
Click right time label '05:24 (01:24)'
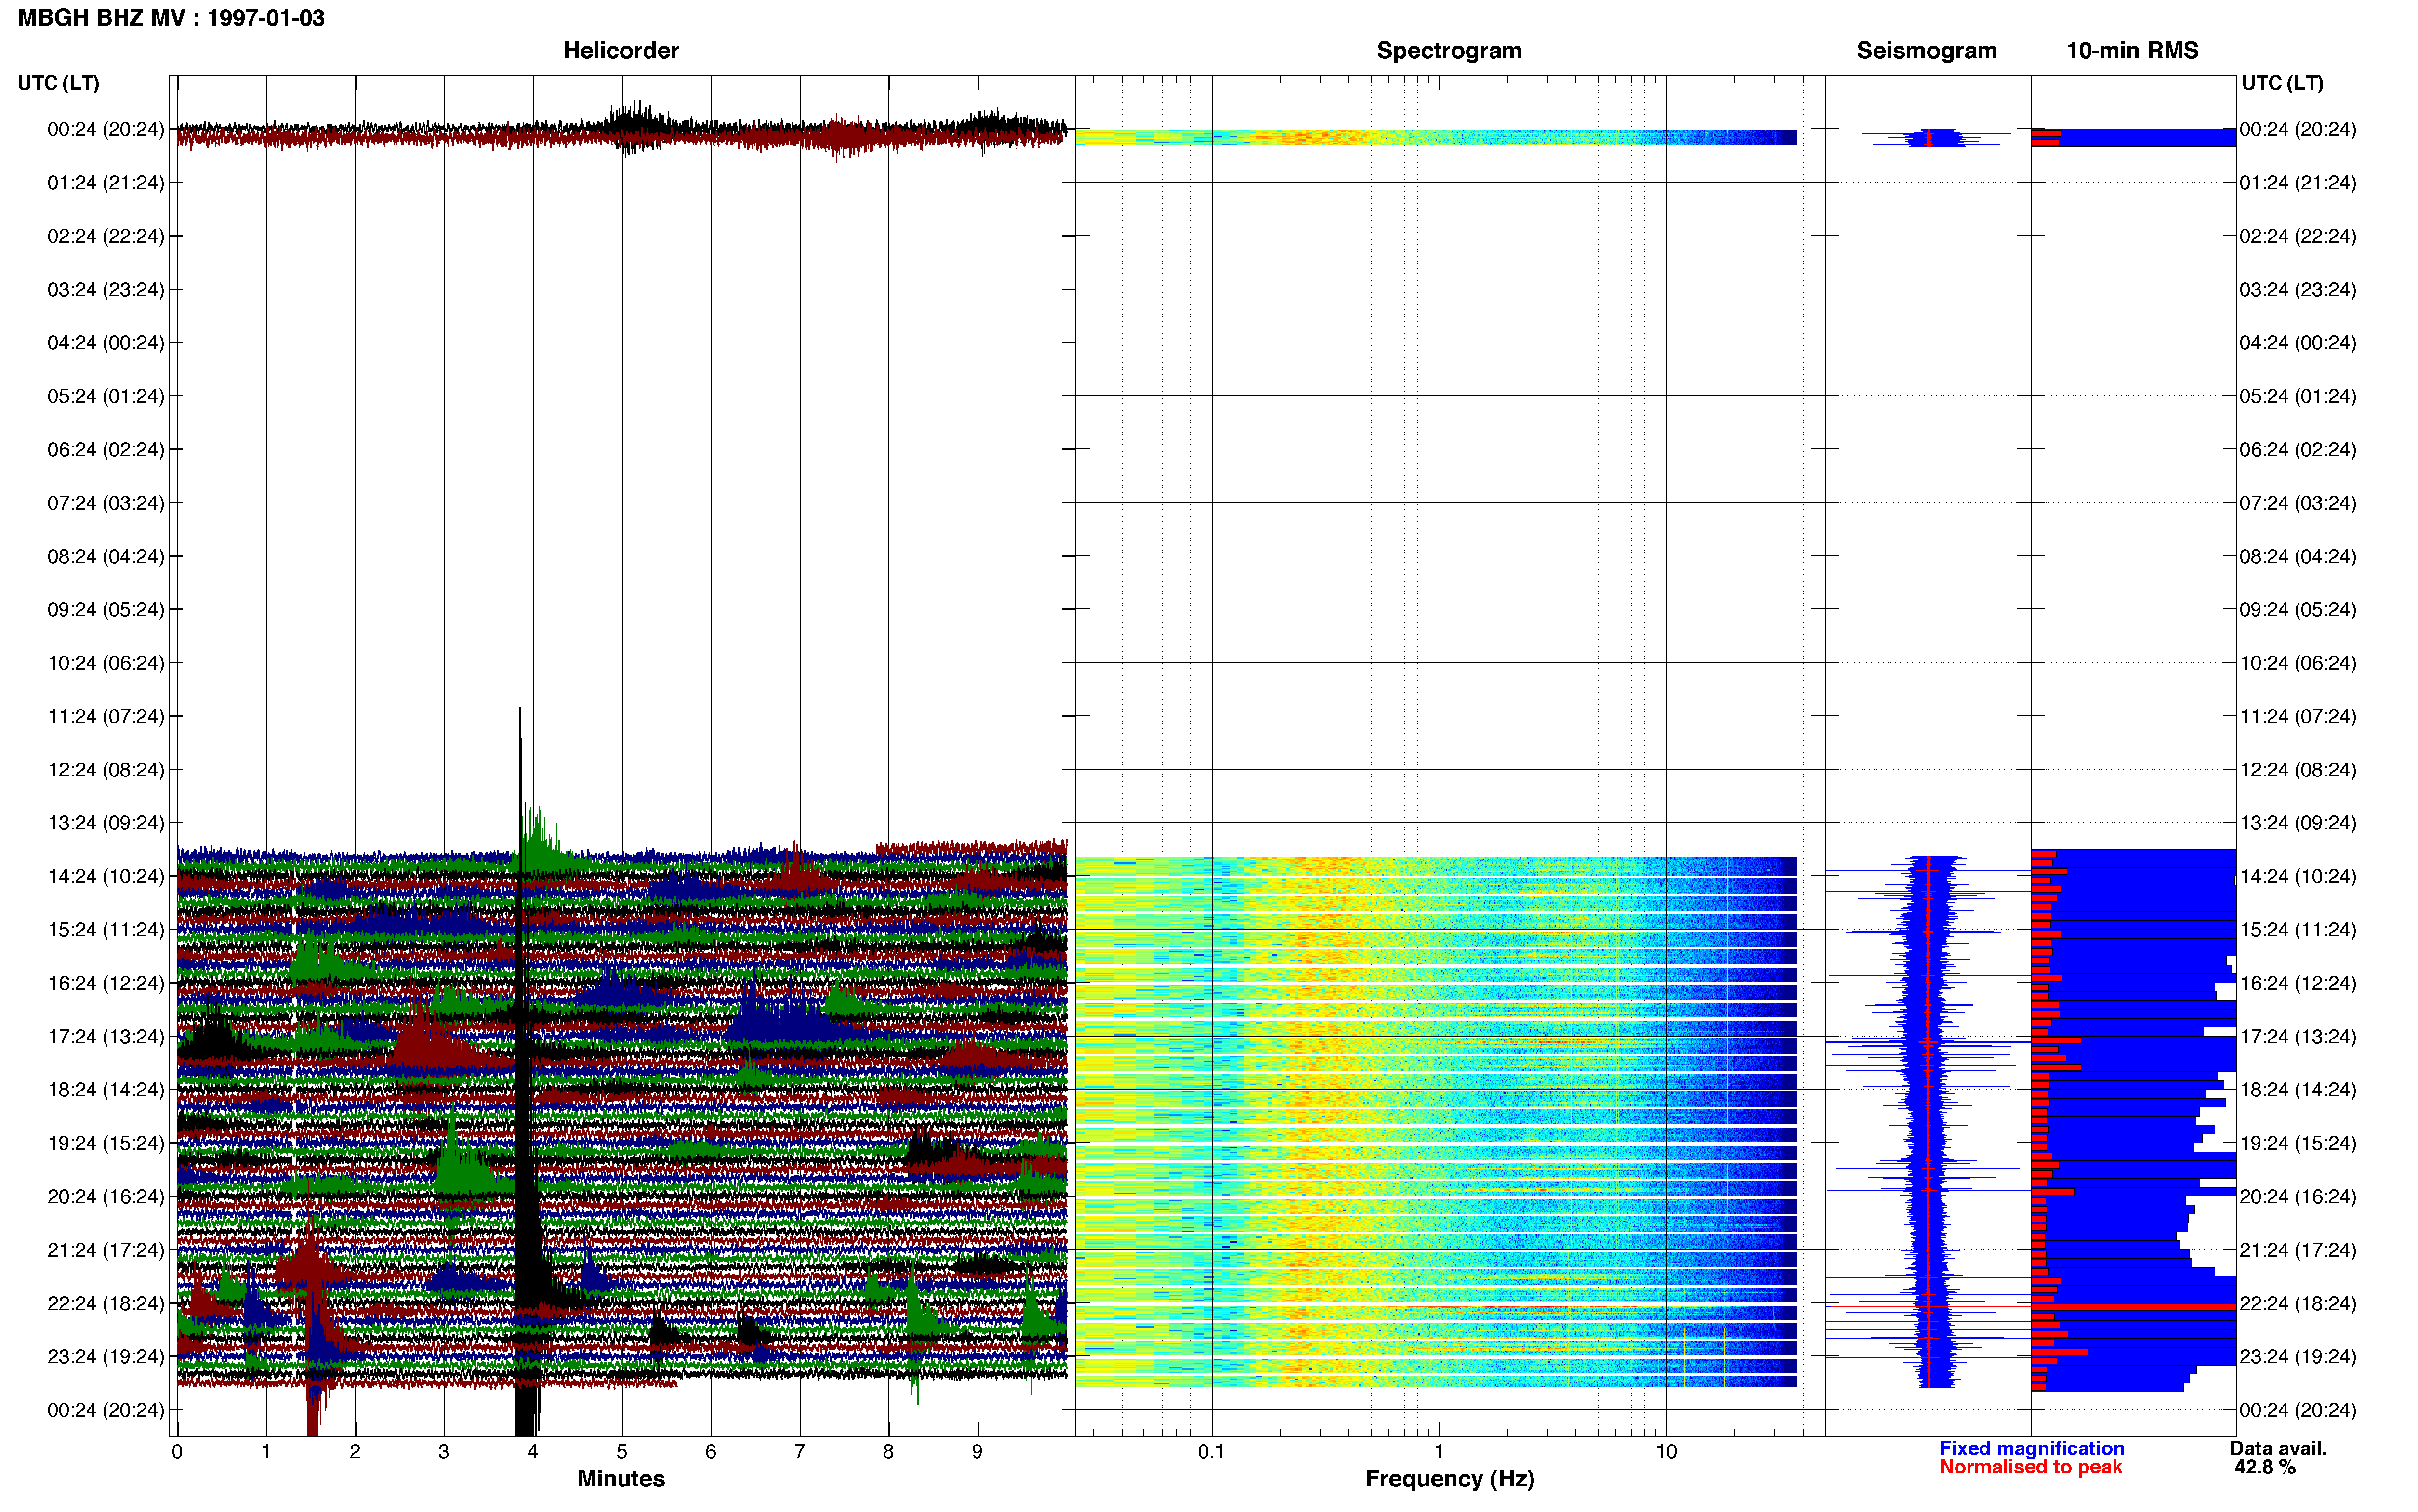click(2298, 396)
